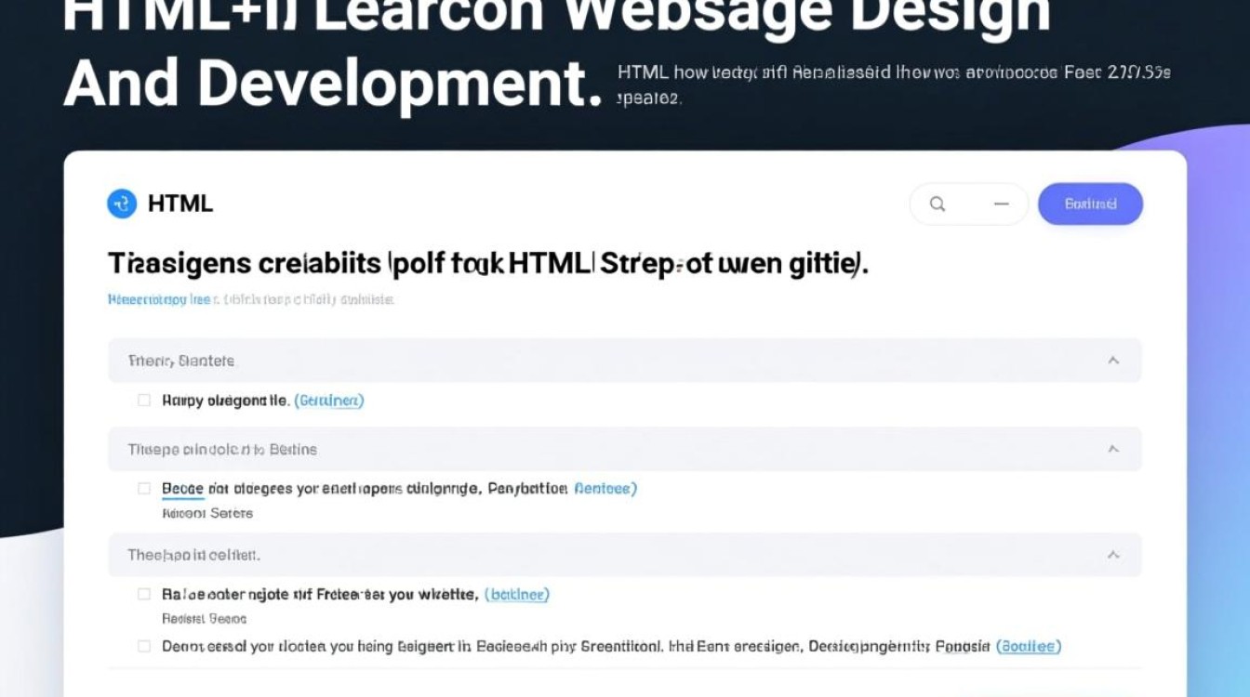The height and width of the screenshot is (697, 1250).
Task: Collapse the section ending in "Bestins" via chevron
Action: point(1113,449)
